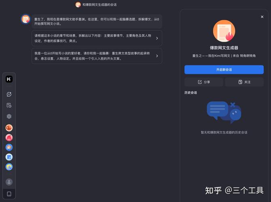The image size is (271, 202).
Task: Open the orange PPT assistant avatar in sidebar
Action: pos(9,128)
